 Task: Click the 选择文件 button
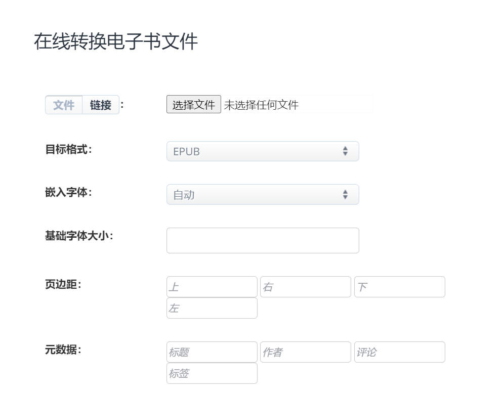point(193,104)
